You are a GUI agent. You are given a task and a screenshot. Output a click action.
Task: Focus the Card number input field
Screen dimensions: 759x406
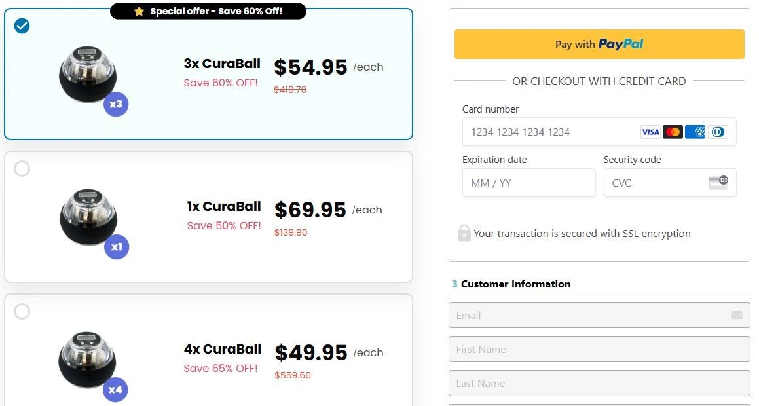pos(550,132)
